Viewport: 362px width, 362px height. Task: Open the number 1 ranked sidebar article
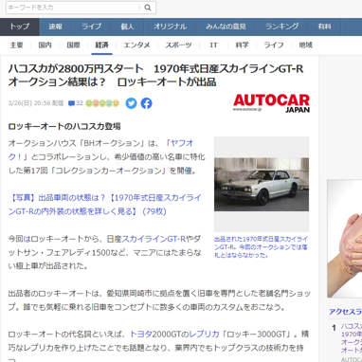pyautogui.click(x=351, y=338)
